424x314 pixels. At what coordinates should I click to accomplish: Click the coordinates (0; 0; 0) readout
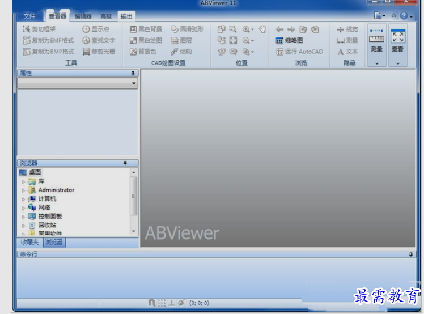pos(200,303)
